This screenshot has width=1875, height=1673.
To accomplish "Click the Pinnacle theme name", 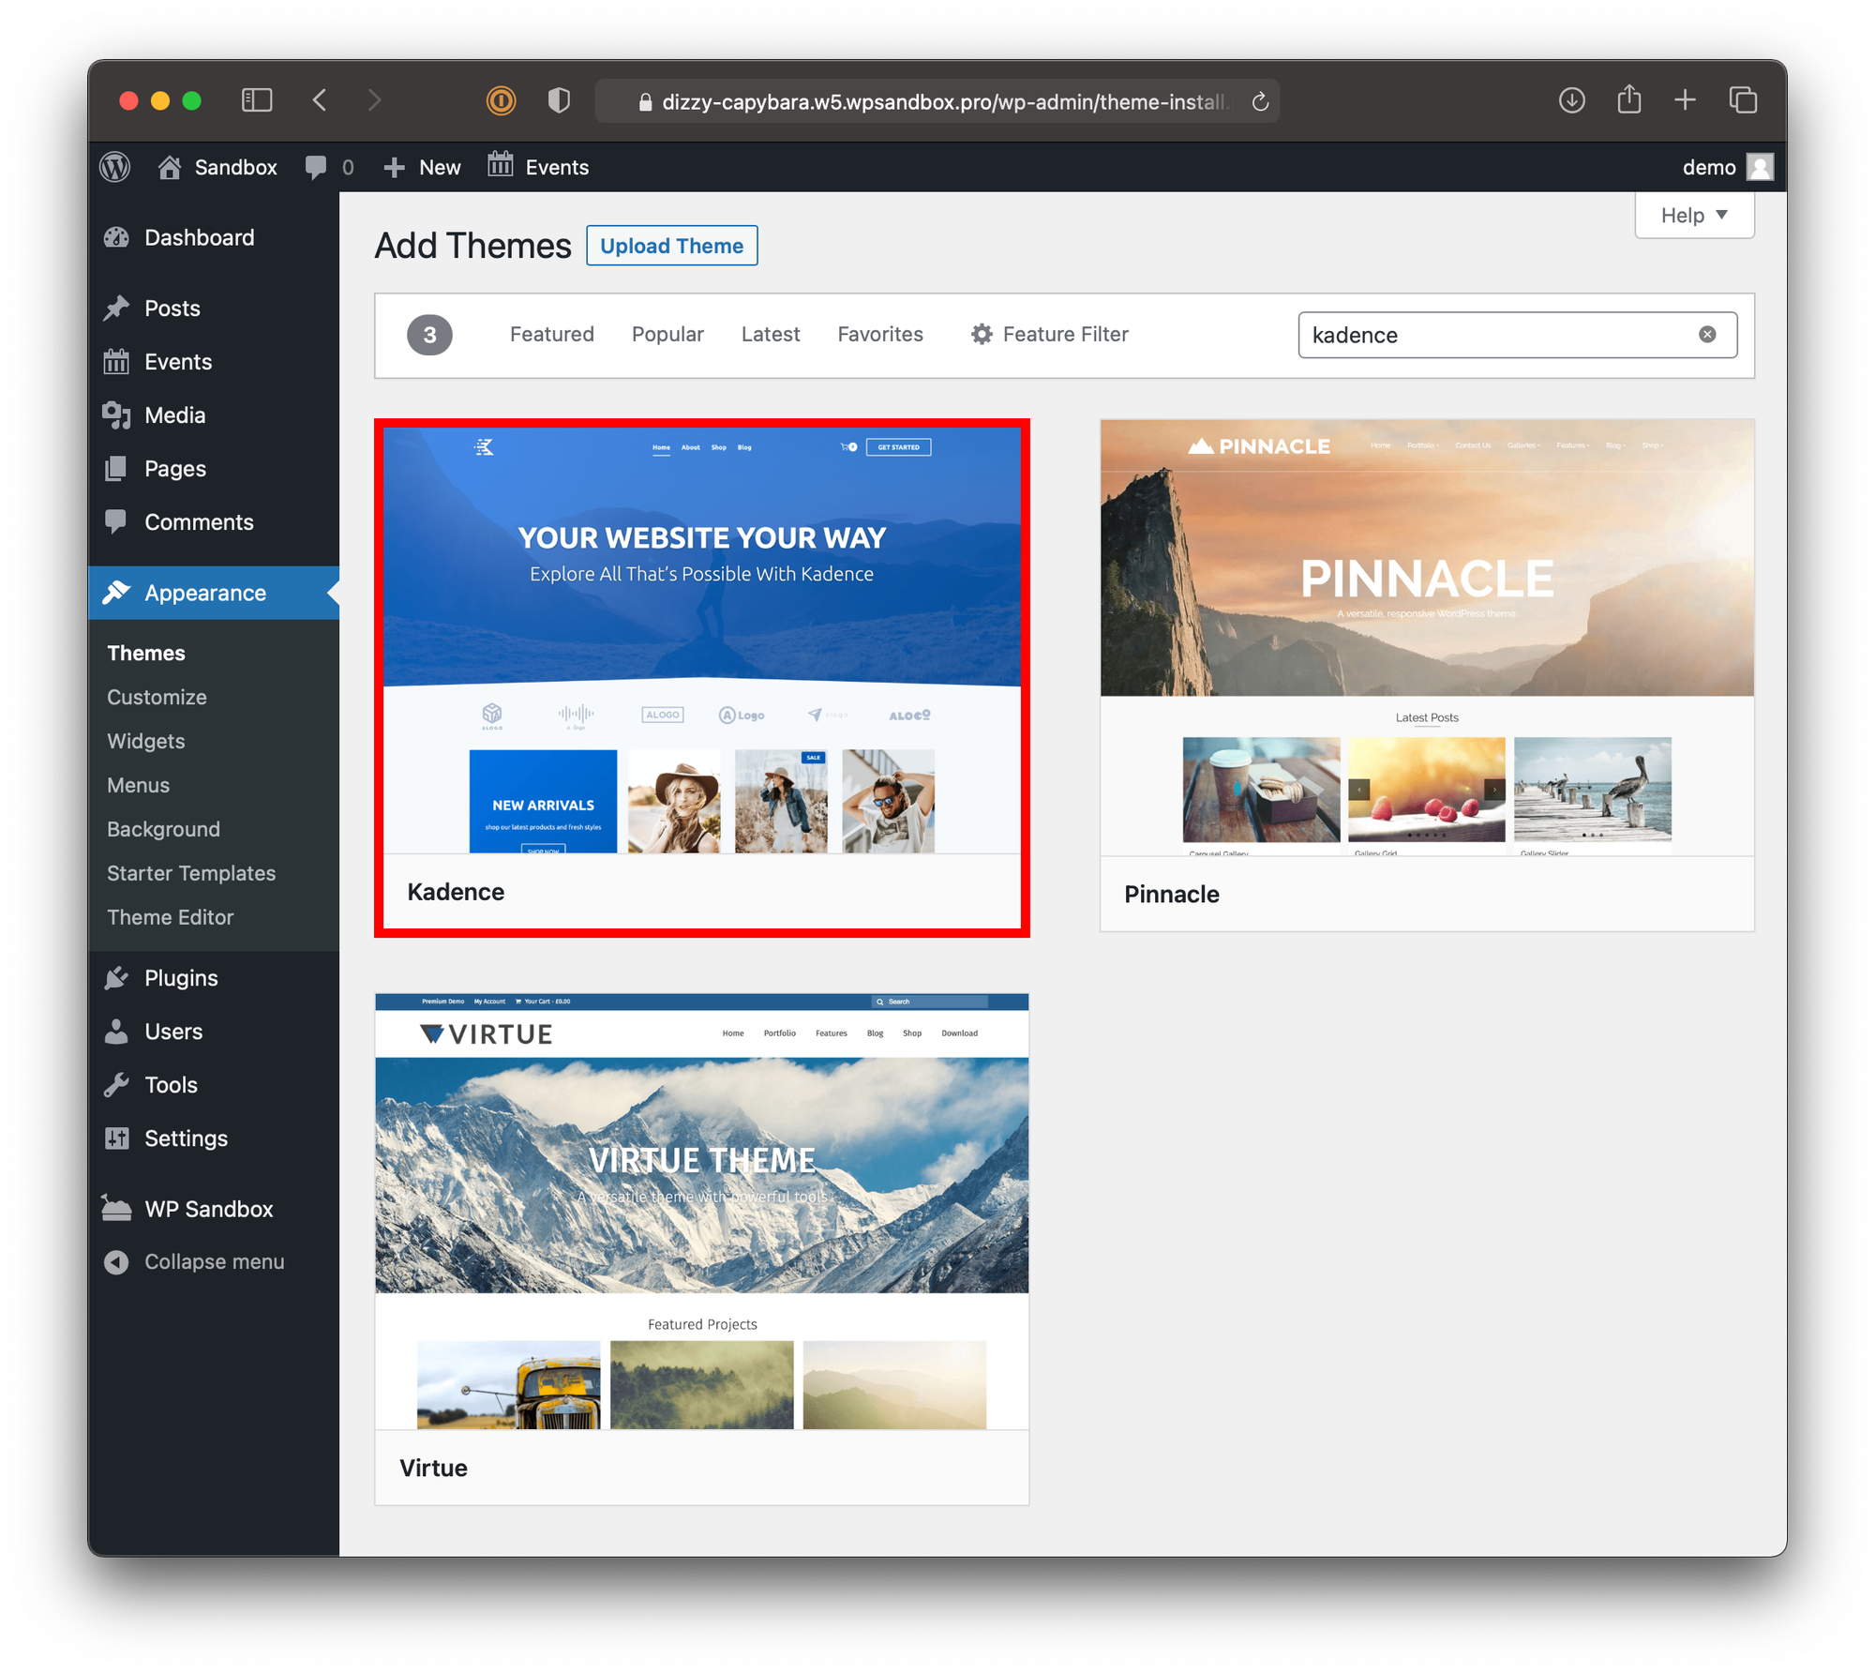I will click(x=1172, y=895).
